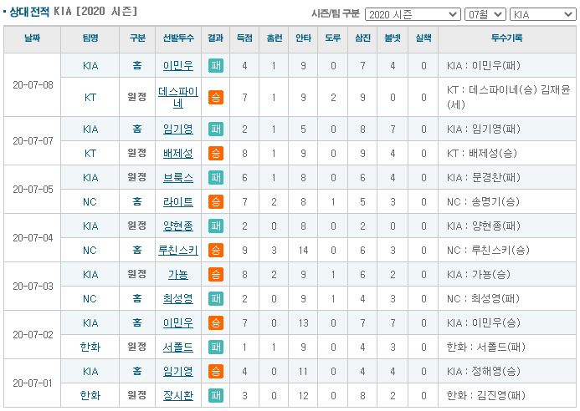Click the 패 badge beside 최성영
Screen dimensions: 580x411
click(216, 299)
